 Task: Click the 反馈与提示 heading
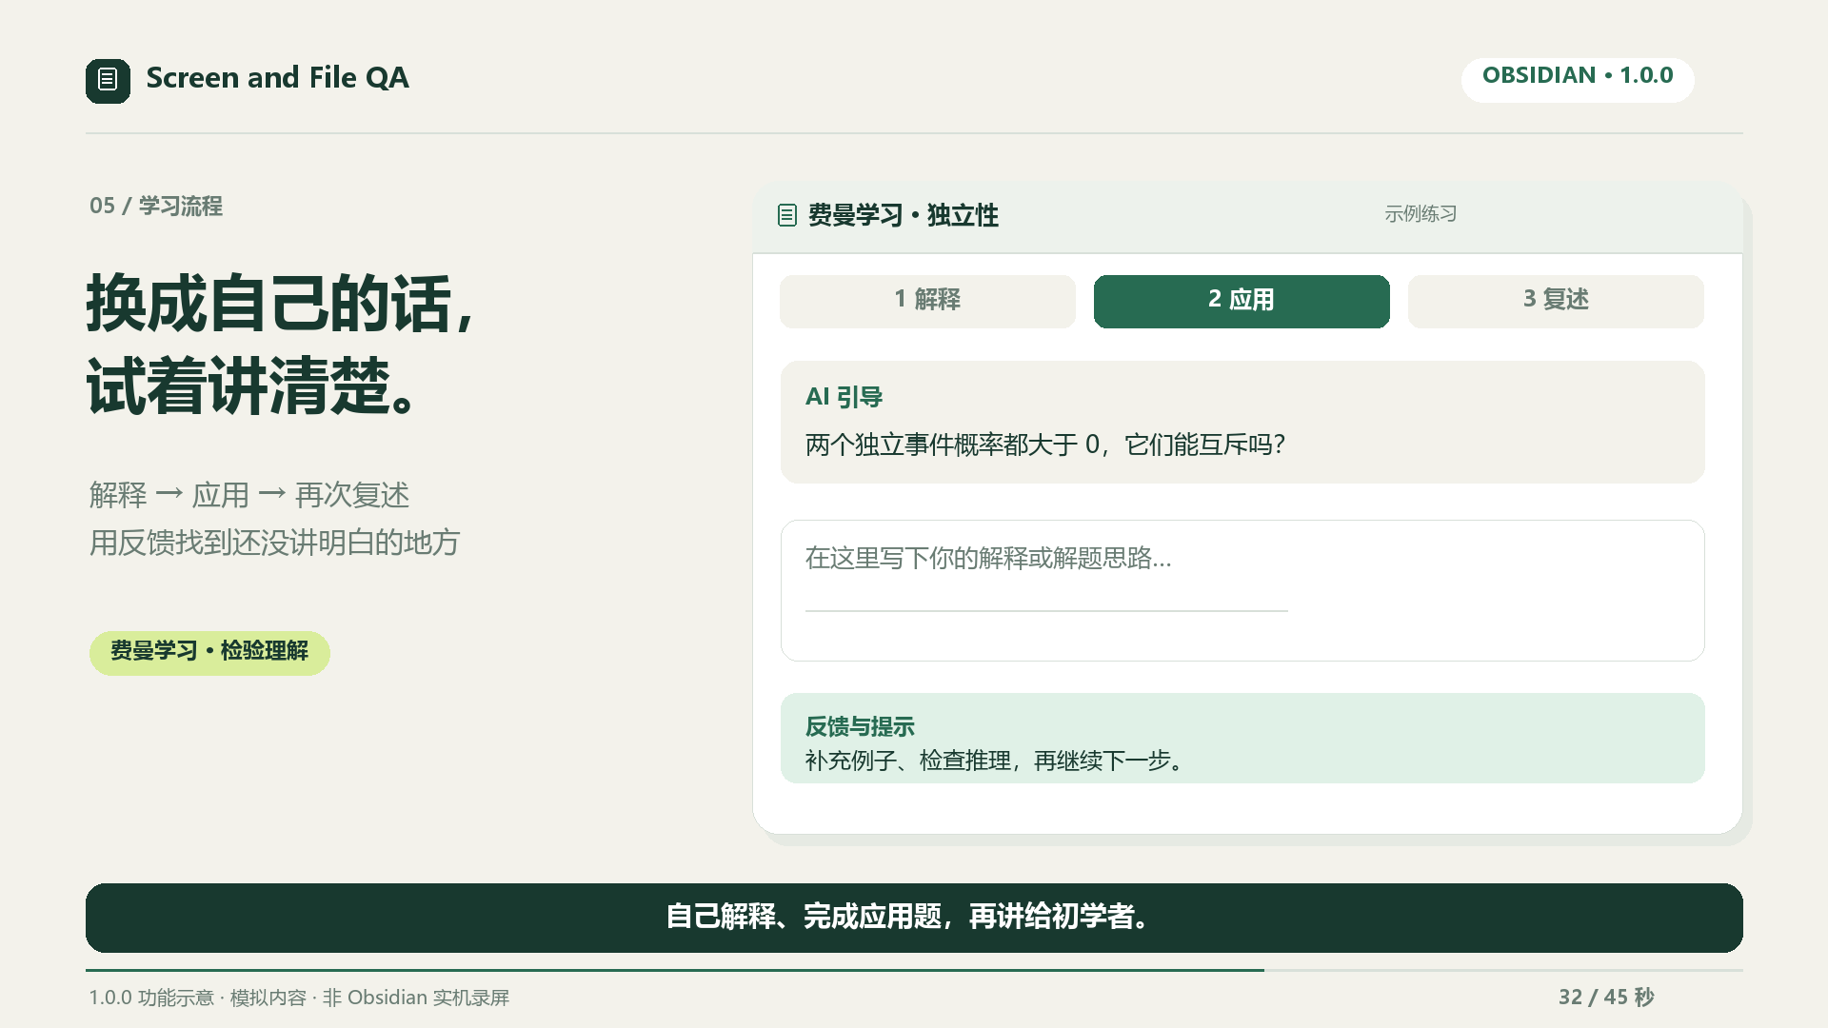tap(860, 727)
